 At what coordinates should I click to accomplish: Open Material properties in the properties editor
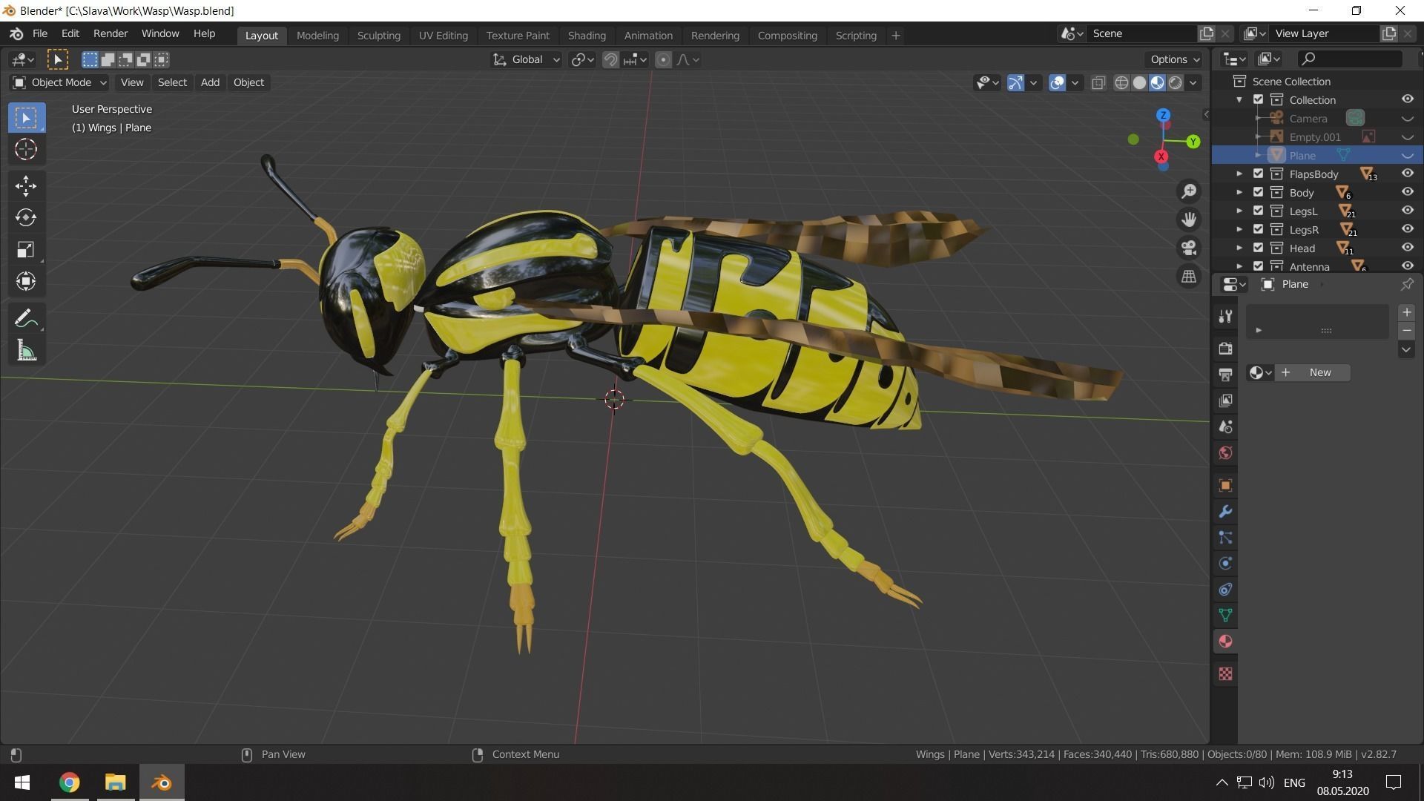coord(1224,641)
